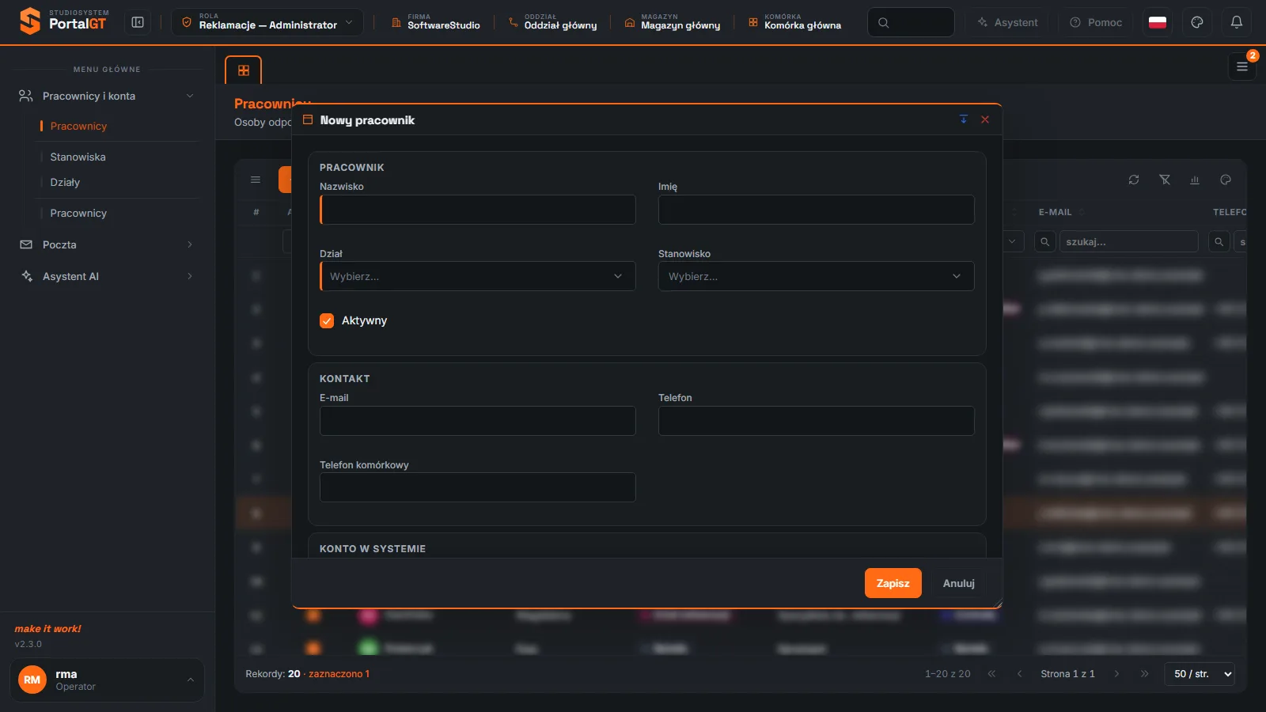Image resolution: width=1266 pixels, height=712 pixels.
Task: Open the rma Operator user menu
Action: pos(107,680)
